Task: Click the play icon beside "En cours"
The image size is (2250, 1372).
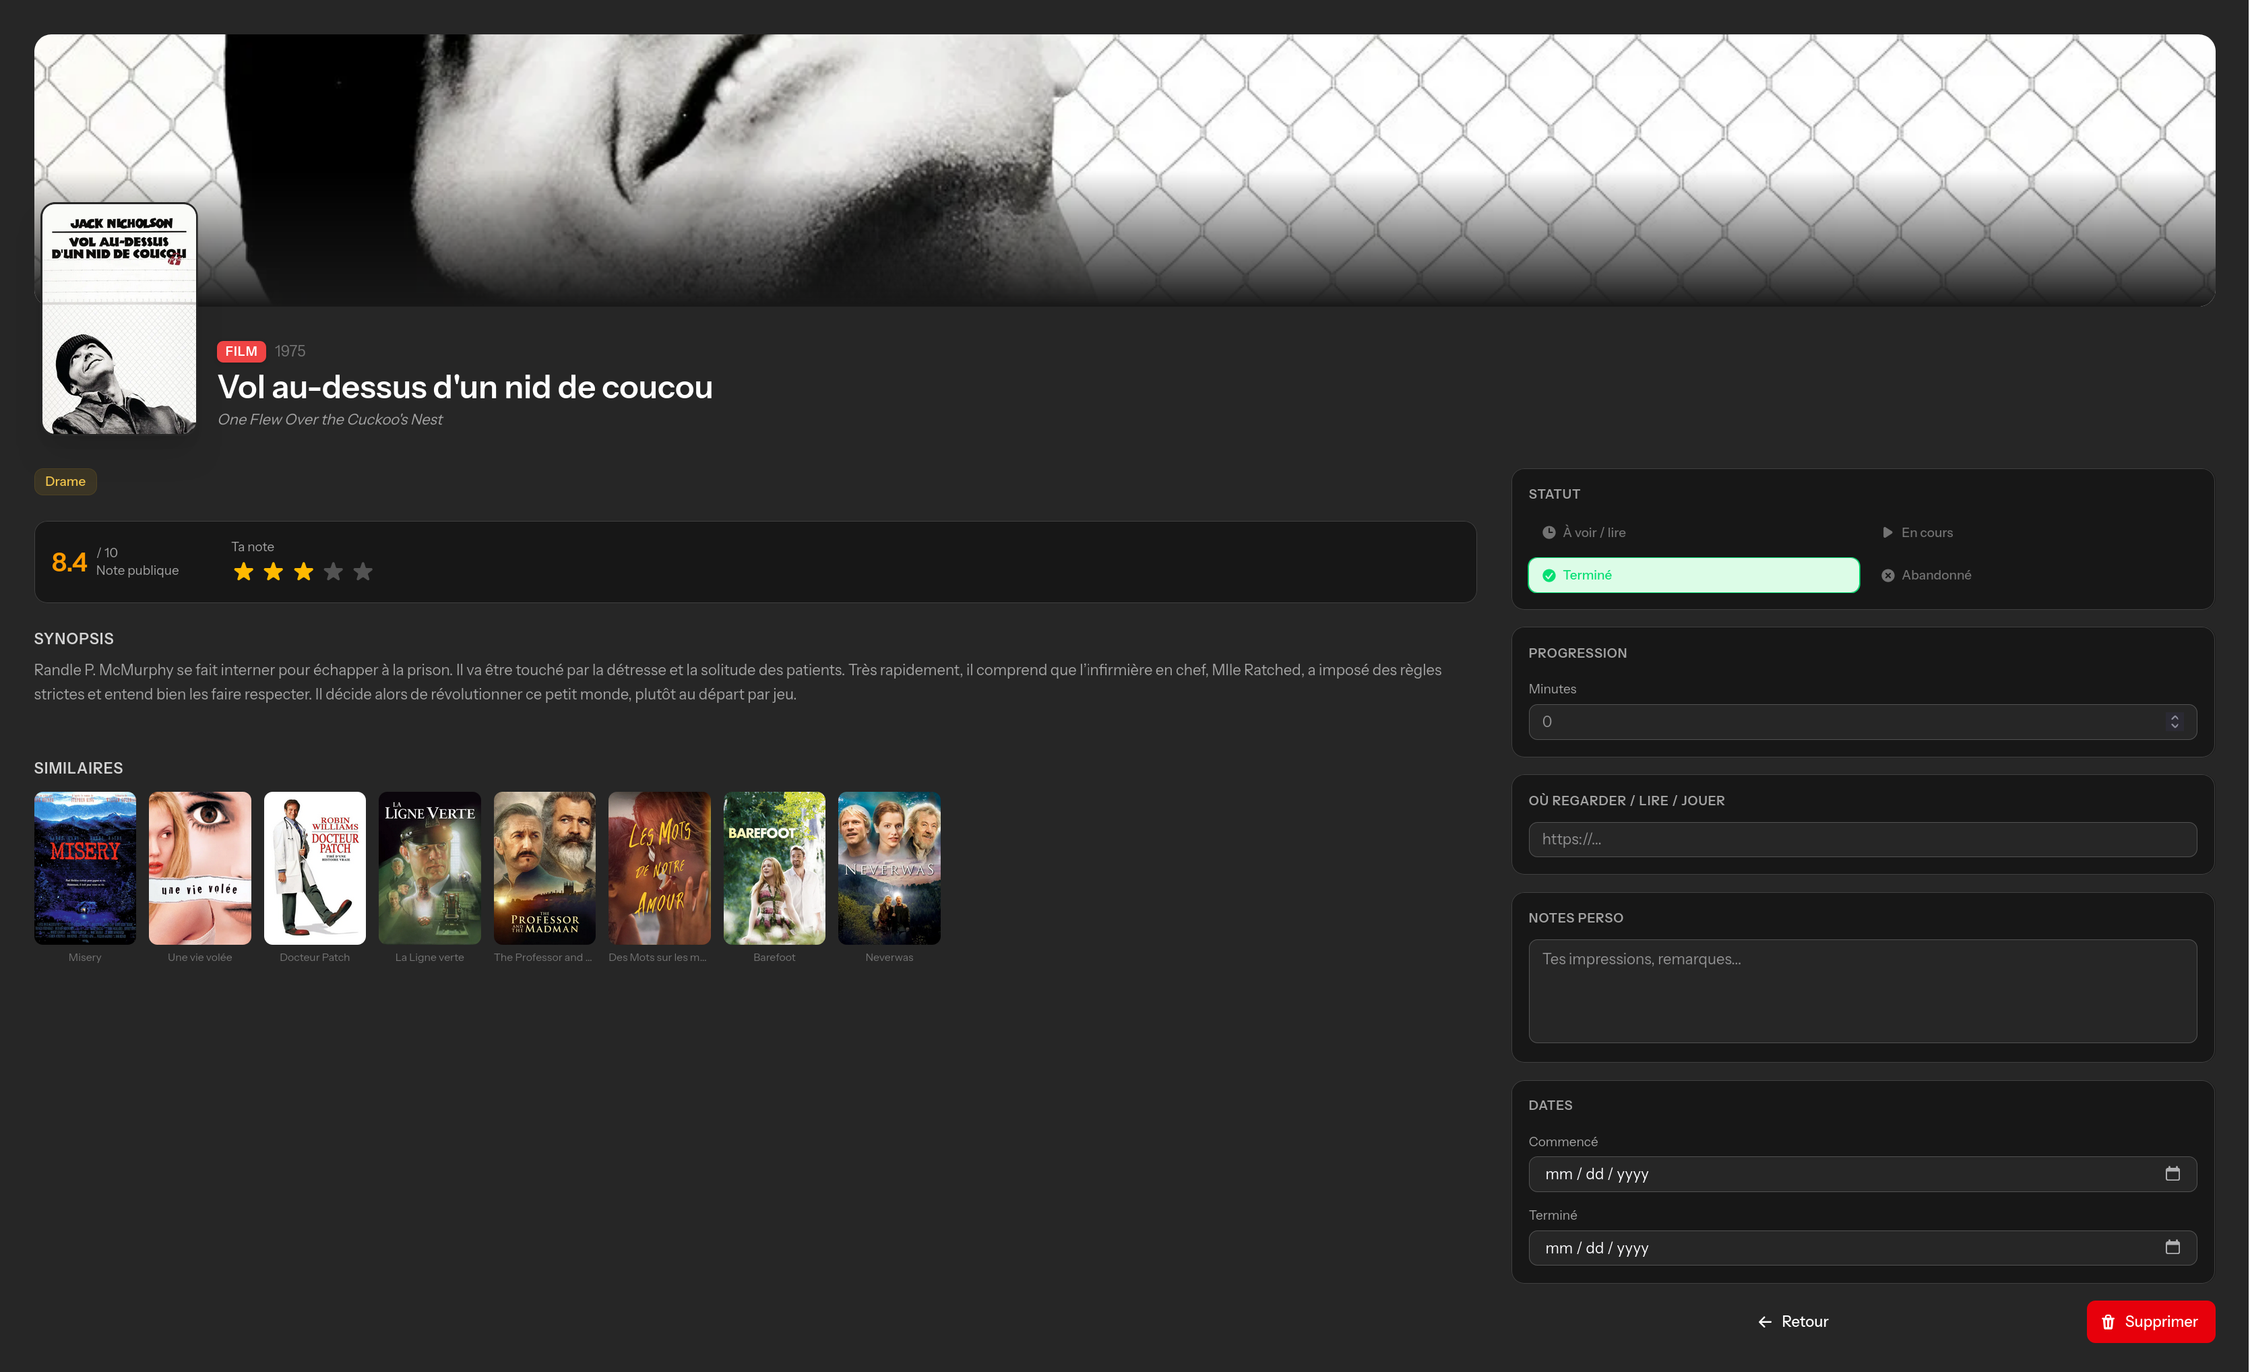Action: coord(1887,532)
